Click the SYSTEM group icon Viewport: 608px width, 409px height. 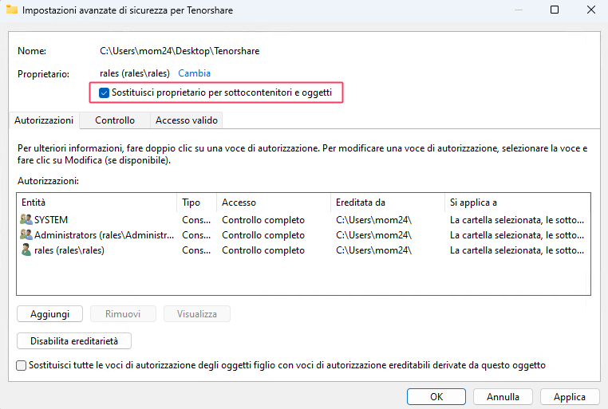(26, 219)
